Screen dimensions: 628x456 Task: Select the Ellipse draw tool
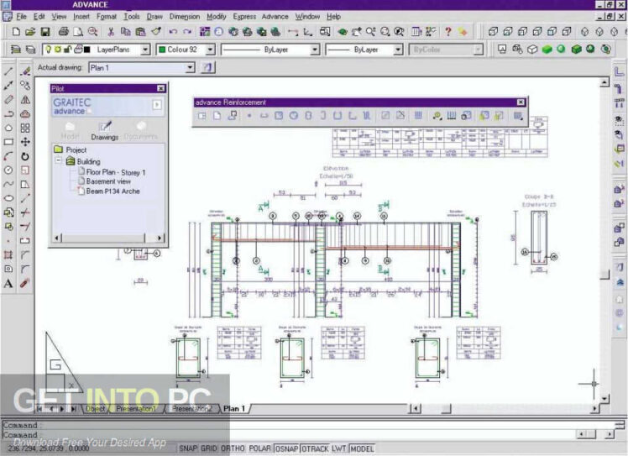click(x=8, y=198)
